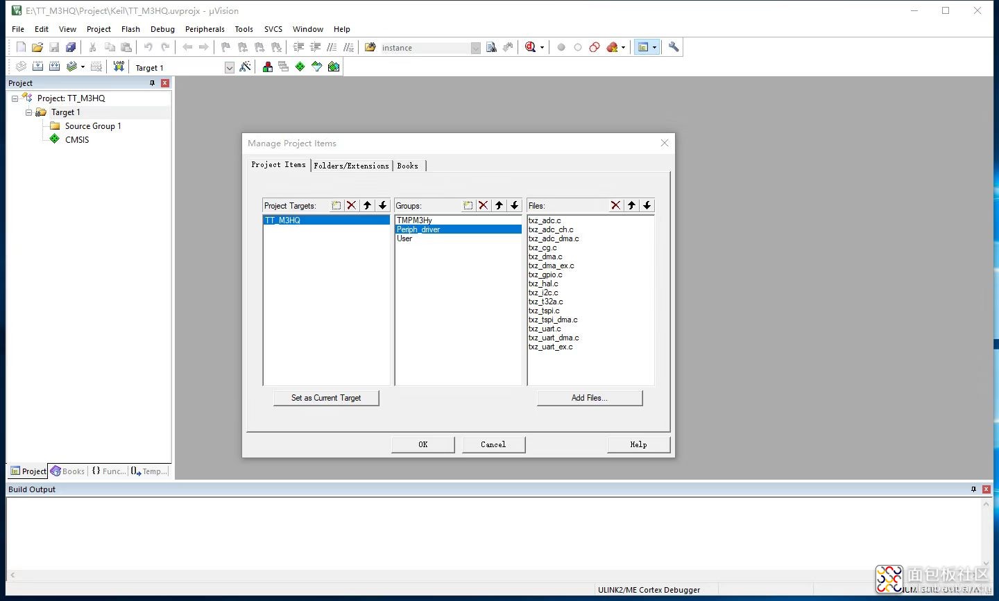Viewport: 999px width, 601px height.
Task: Add a new project target in the dialog
Action: [336, 205]
